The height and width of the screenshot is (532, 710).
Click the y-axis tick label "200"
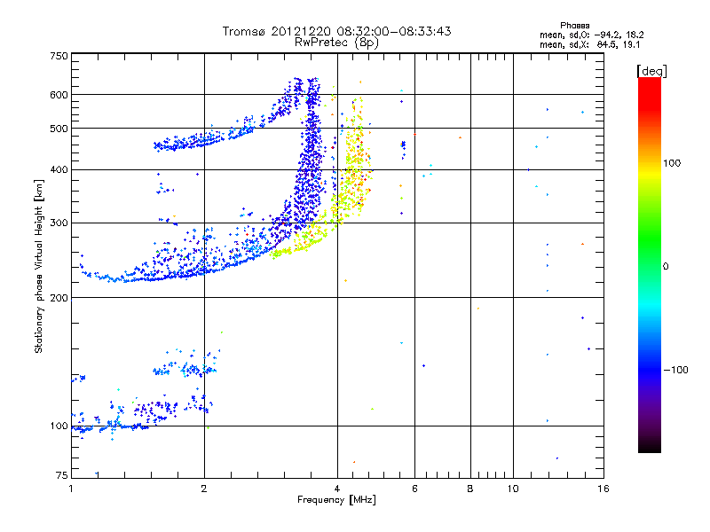click(x=59, y=298)
